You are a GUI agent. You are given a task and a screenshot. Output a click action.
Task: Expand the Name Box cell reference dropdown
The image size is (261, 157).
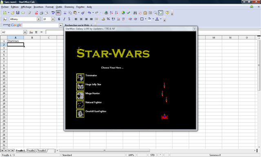point(25,32)
